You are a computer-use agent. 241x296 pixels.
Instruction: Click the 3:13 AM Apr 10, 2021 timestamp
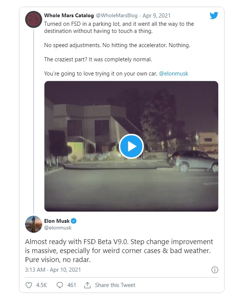tap(53, 270)
